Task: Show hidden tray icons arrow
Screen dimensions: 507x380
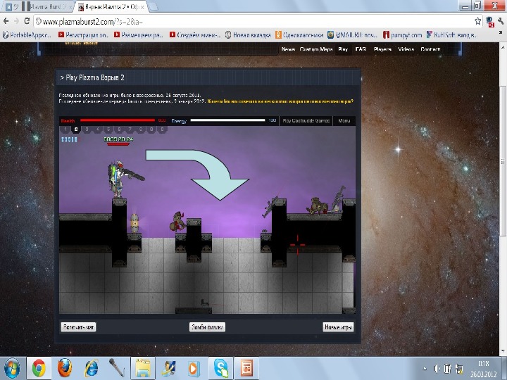Action: [425, 368]
